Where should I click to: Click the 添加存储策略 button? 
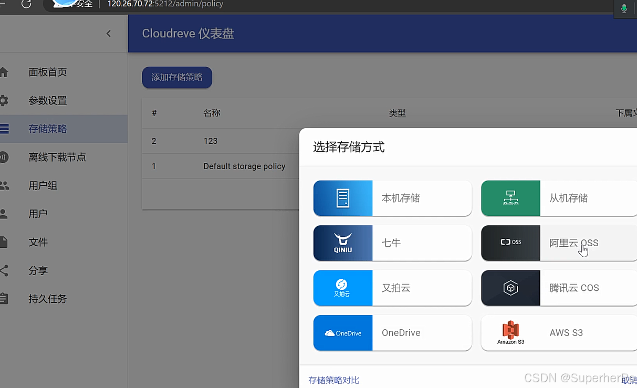pos(177,77)
